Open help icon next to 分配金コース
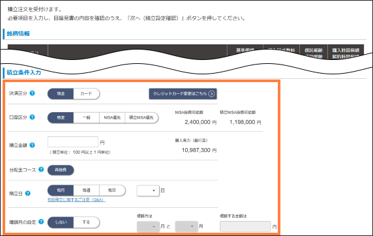The width and height of the screenshot is (373, 236). tap(41, 170)
